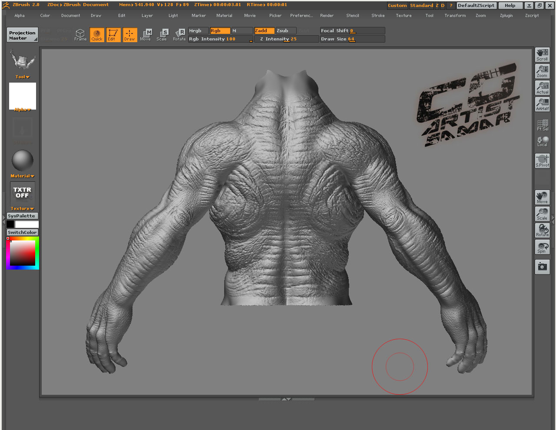Toggle Quick render mode

click(97, 35)
